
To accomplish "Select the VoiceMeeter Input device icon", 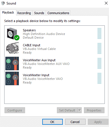I will tap(12, 78).
